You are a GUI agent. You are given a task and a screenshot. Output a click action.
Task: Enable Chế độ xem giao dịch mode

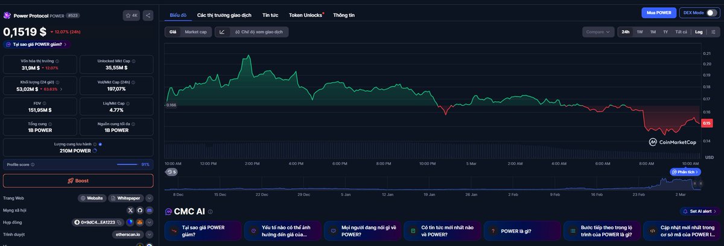coord(258,32)
